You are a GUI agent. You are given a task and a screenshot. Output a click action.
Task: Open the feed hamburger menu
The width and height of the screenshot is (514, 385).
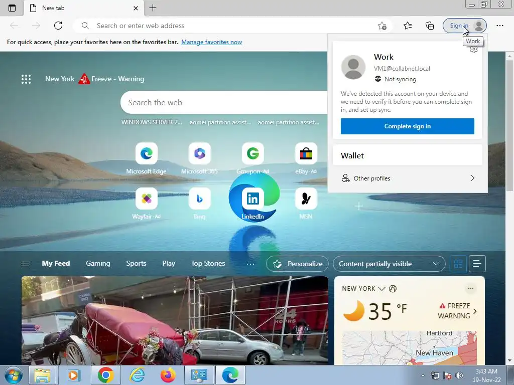click(25, 264)
